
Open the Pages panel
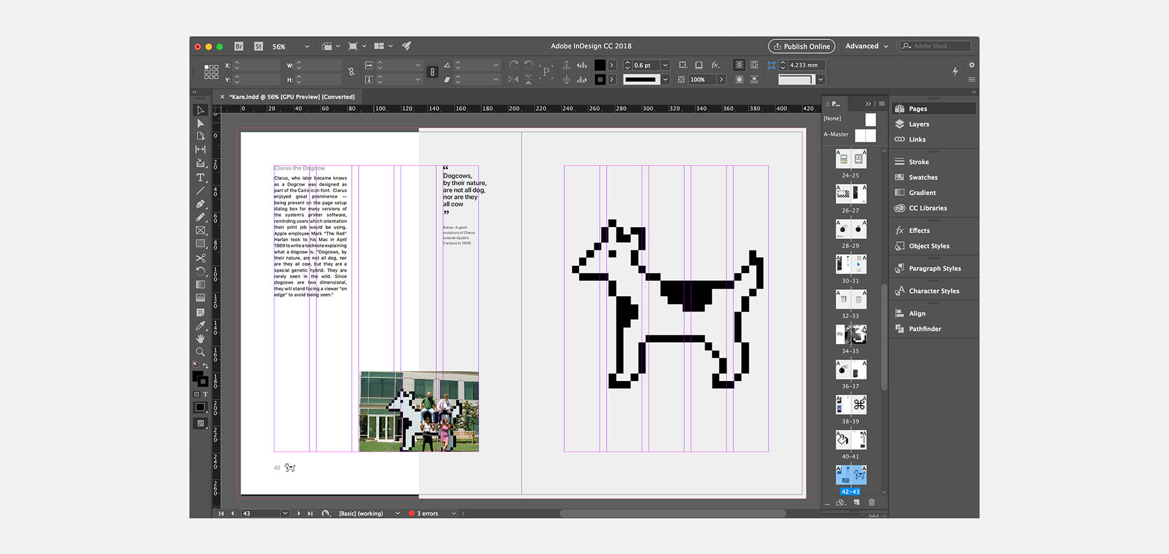coord(933,108)
